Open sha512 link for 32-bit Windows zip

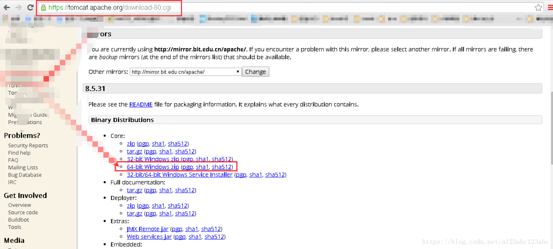click(x=222, y=159)
